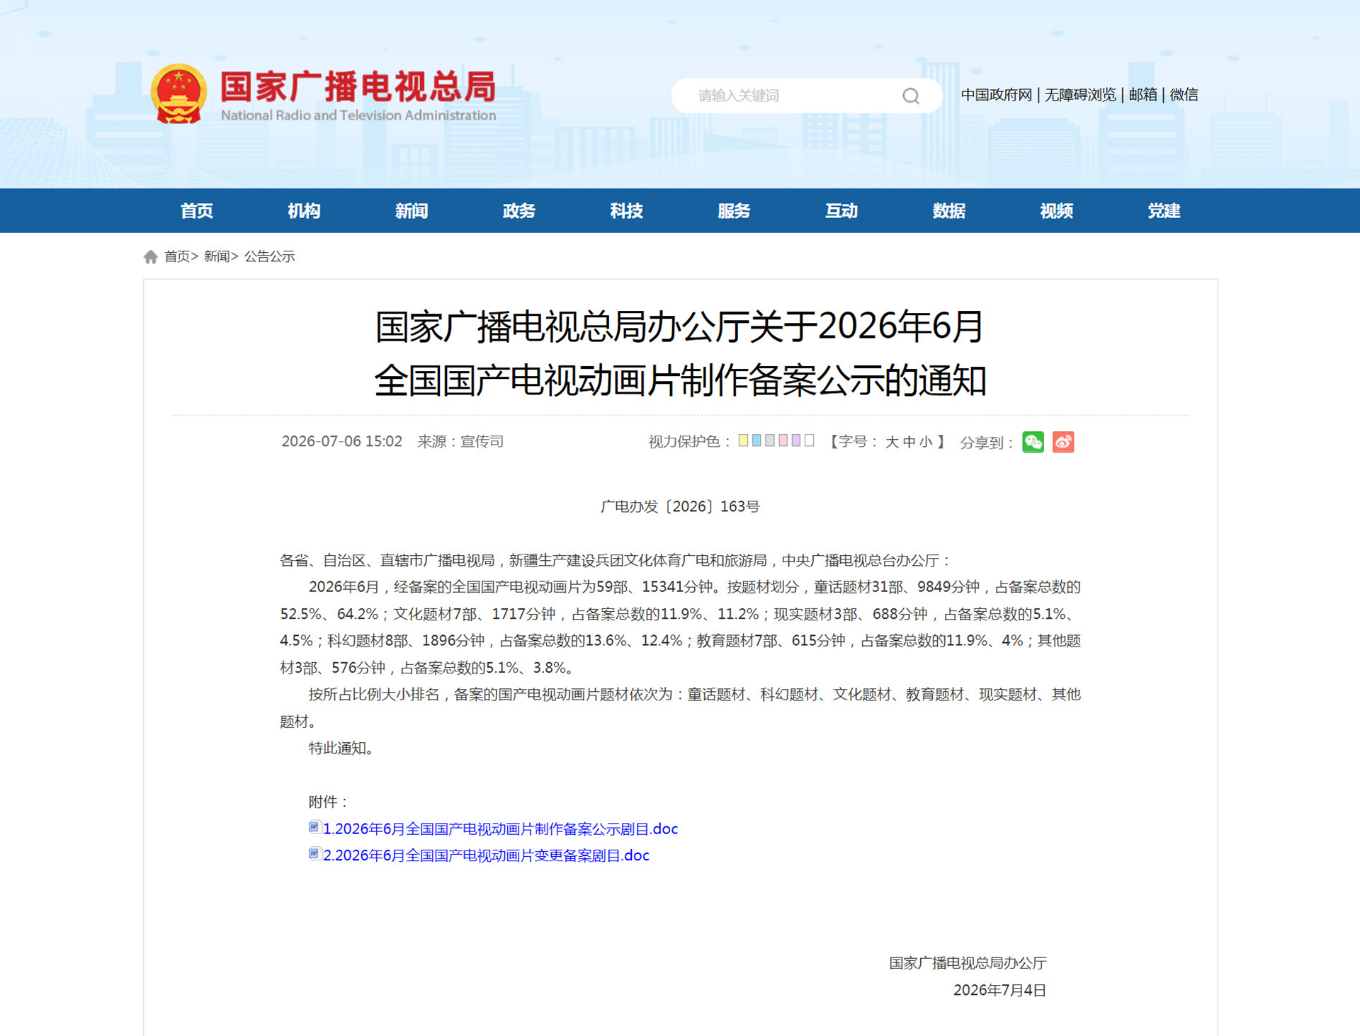Select the blue eye-protection color
Image resolution: width=1360 pixels, height=1036 pixels.
tap(756, 440)
